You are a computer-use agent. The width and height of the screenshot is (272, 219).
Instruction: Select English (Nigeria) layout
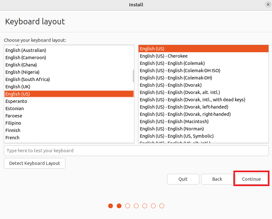coord(69,72)
